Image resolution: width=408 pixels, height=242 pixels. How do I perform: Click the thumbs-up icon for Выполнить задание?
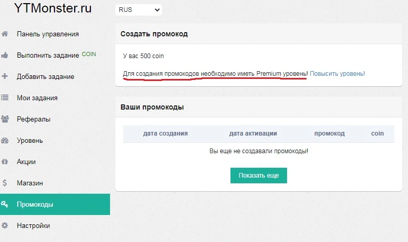5,55
